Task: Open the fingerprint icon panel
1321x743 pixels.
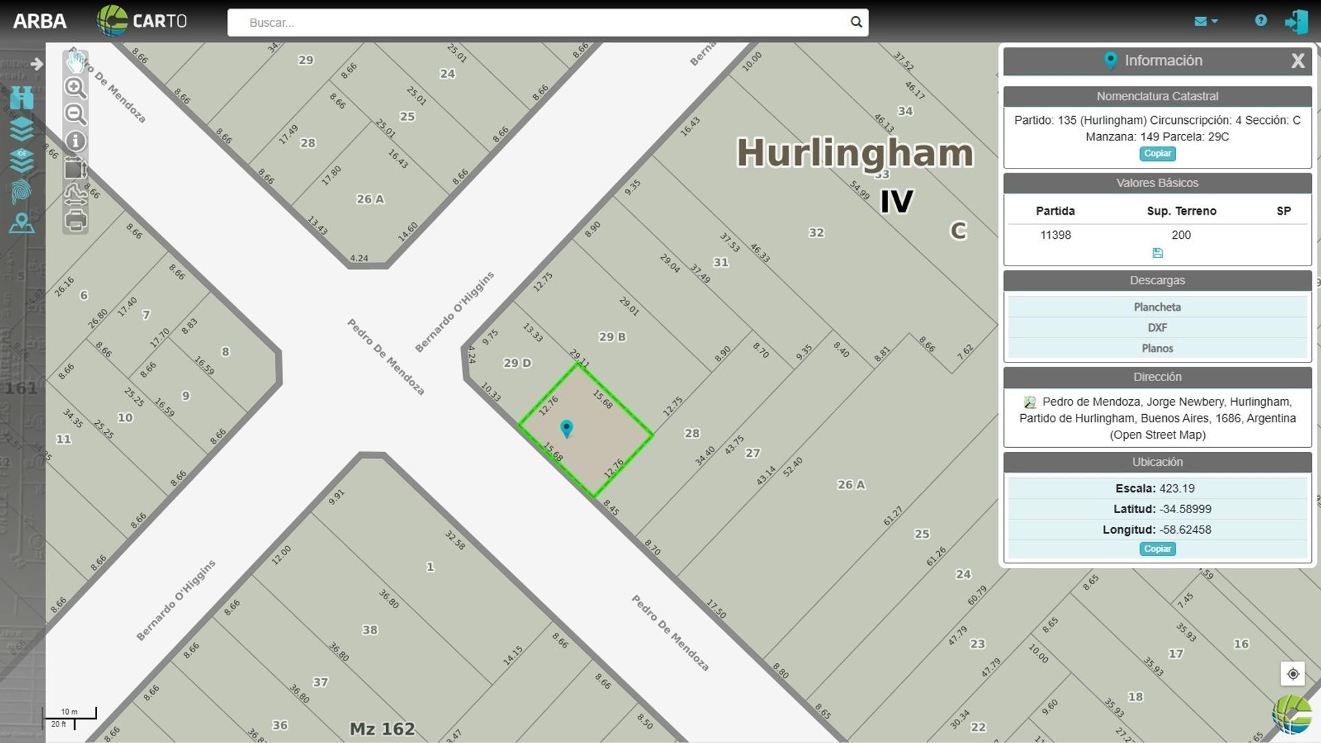Action: pos(21,192)
